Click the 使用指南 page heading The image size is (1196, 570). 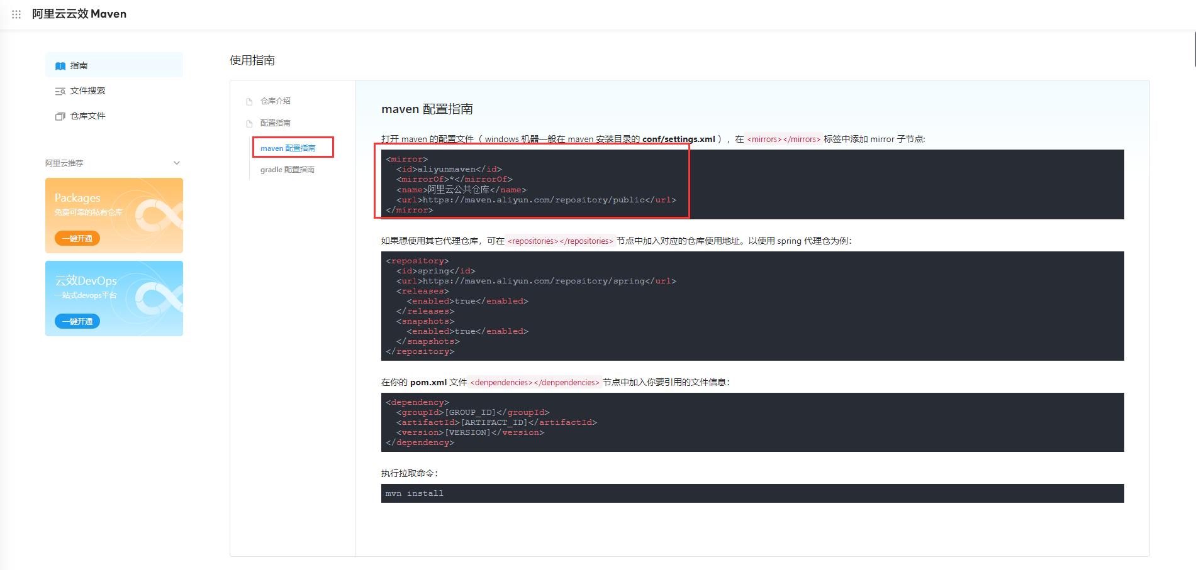252,60
